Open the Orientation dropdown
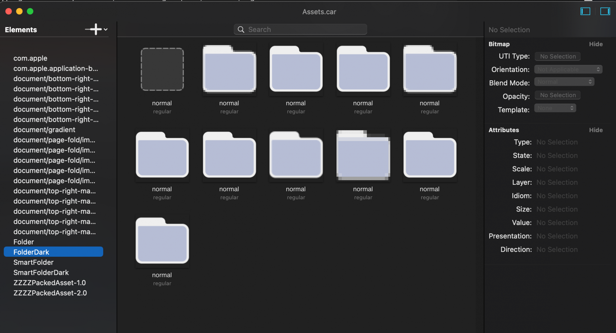 coord(568,69)
